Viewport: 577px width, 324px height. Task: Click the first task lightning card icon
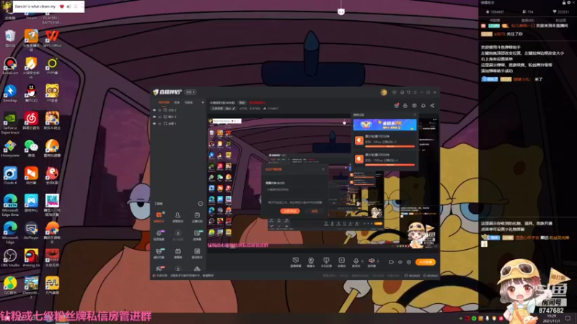(359, 140)
